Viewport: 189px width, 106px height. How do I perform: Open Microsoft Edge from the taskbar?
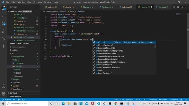tap(63, 103)
